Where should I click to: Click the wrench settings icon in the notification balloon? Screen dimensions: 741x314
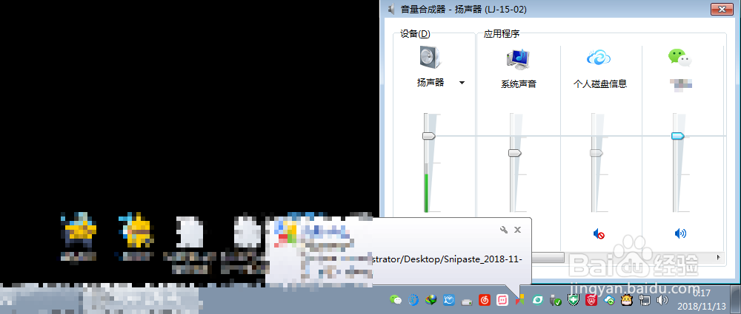(504, 230)
